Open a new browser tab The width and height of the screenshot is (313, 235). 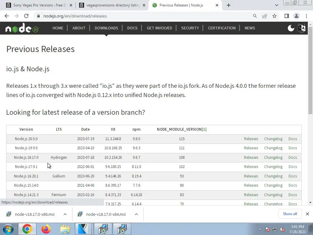(x=229, y=6)
